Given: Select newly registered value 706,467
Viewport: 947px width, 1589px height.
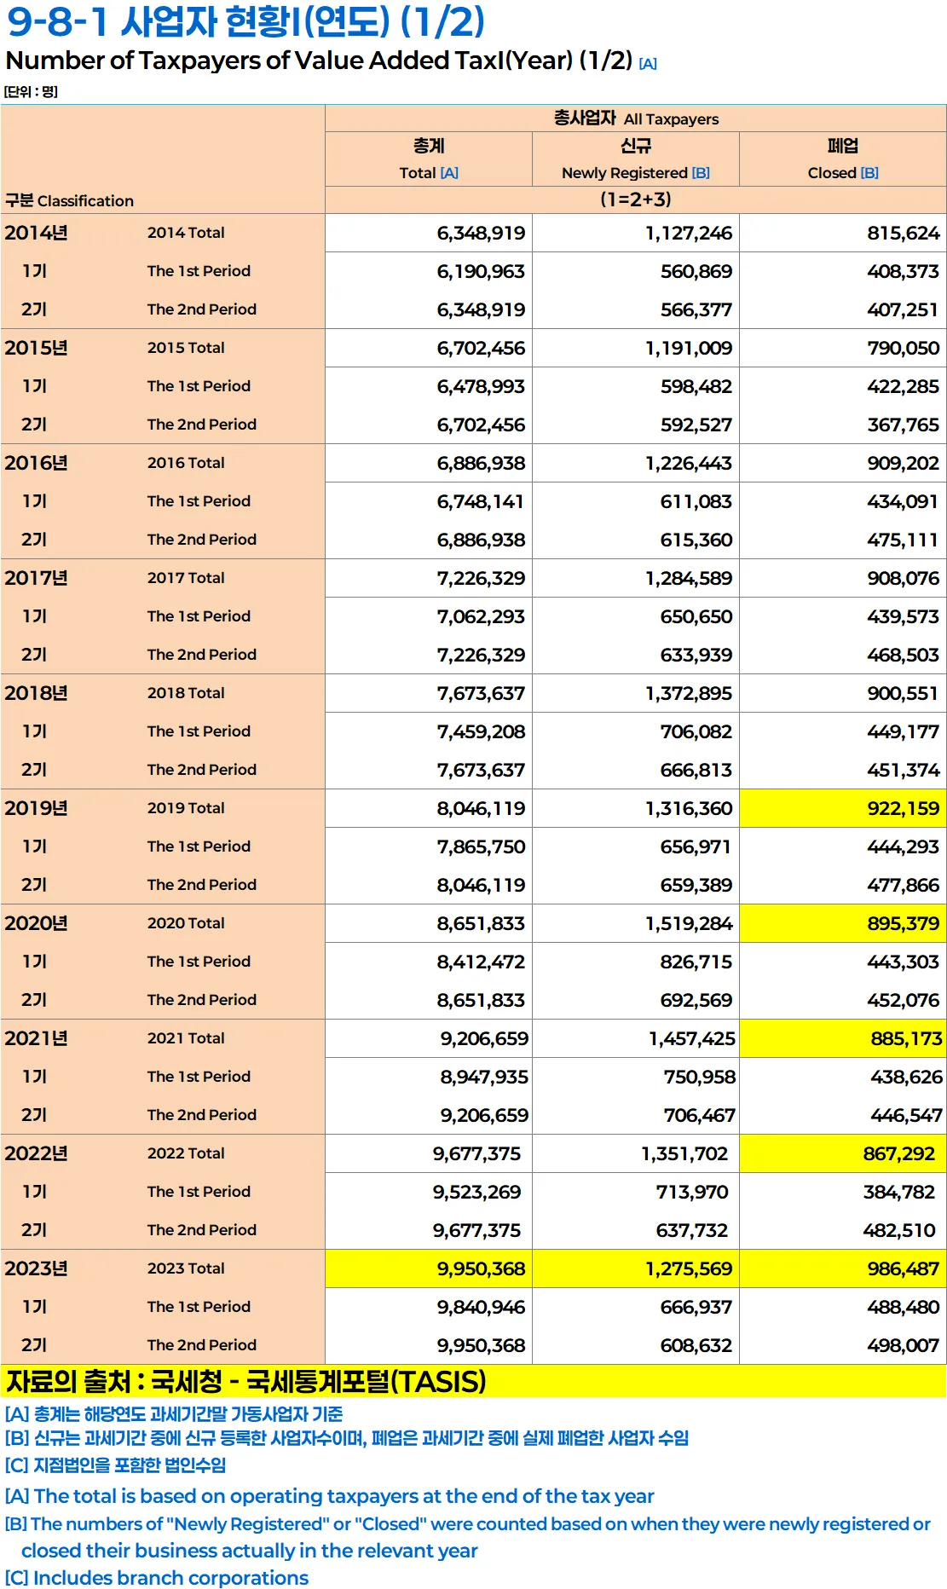Looking at the screenshot, I should point(700,1116).
